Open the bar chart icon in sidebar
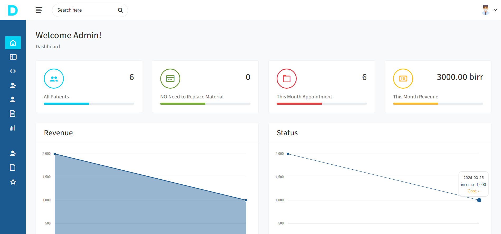The image size is (501, 234). pyautogui.click(x=12, y=128)
